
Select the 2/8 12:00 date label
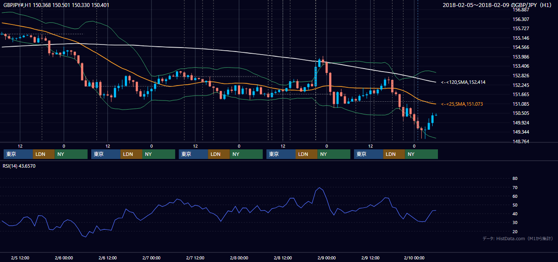click(x=283, y=258)
